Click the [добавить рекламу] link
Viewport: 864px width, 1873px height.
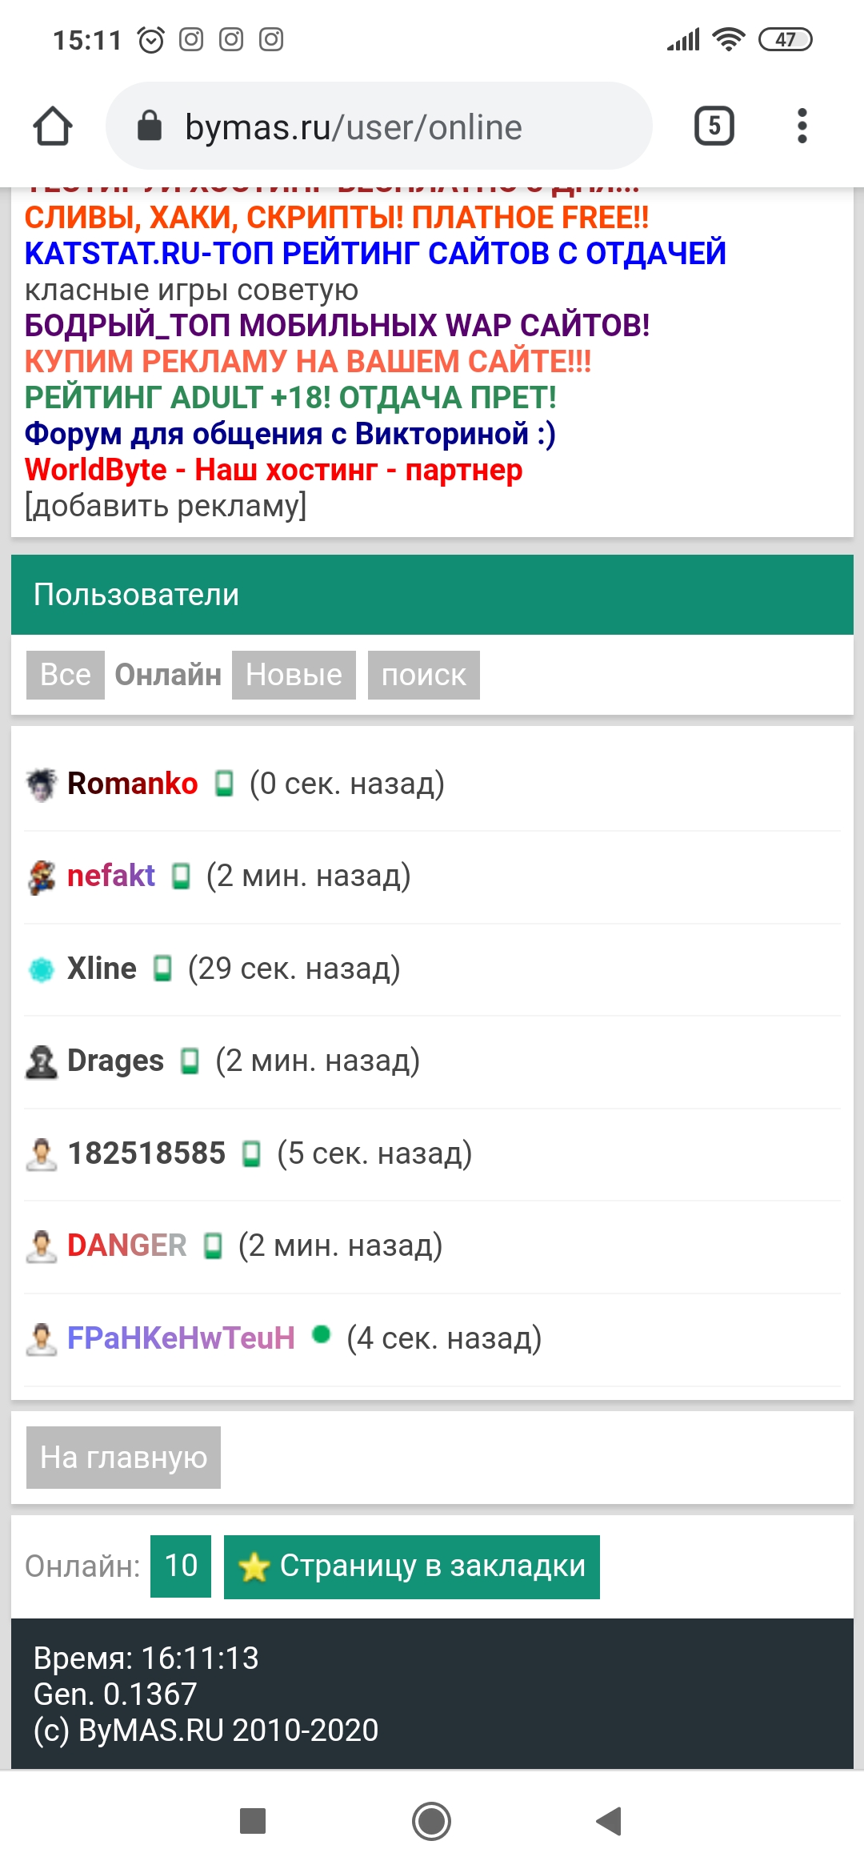point(166,506)
